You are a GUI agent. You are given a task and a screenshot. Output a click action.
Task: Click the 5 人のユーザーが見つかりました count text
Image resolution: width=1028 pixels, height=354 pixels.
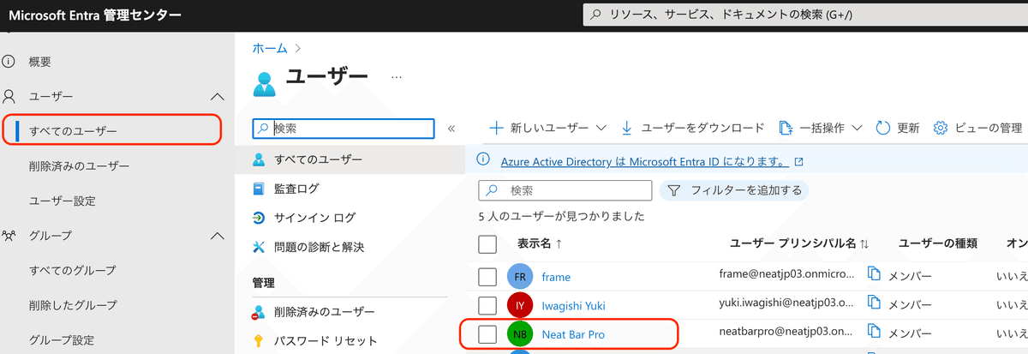[x=561, y=216]
